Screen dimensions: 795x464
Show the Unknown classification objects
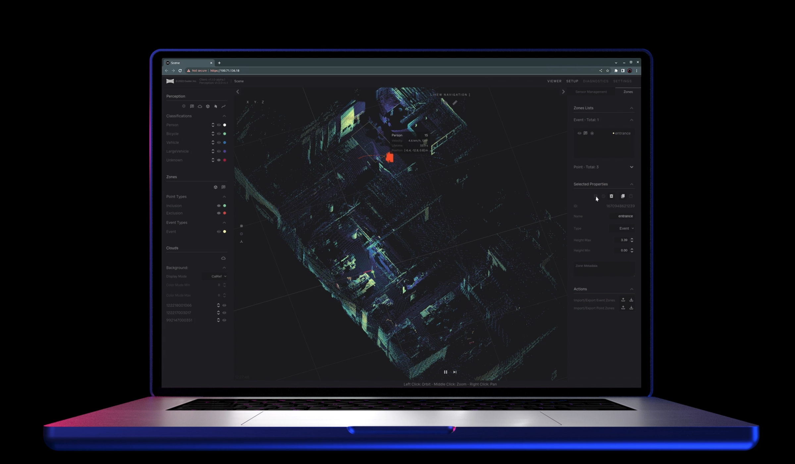[x=219, y=160]
